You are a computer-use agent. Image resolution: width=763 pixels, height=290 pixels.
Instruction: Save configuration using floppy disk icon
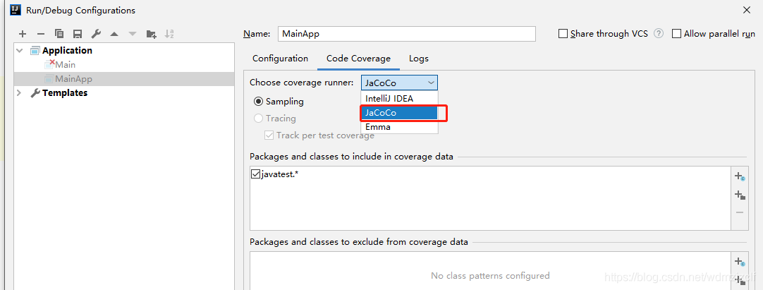[x=78, y=34]
